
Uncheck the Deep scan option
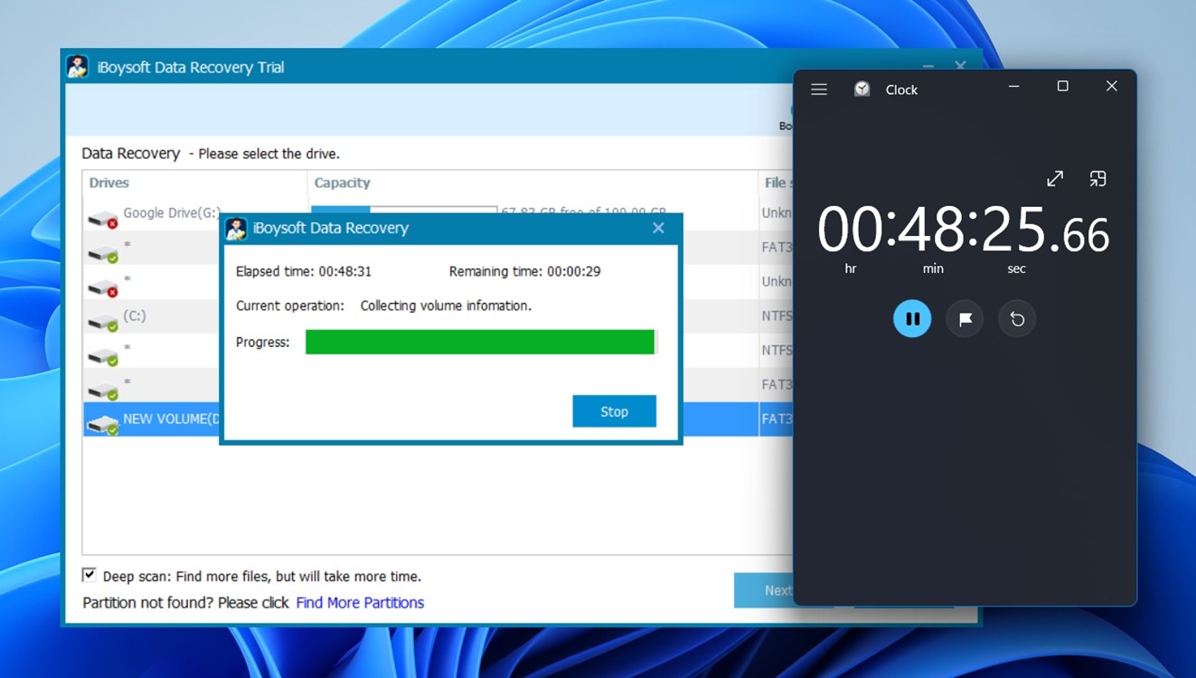click(x=89, y=575)
